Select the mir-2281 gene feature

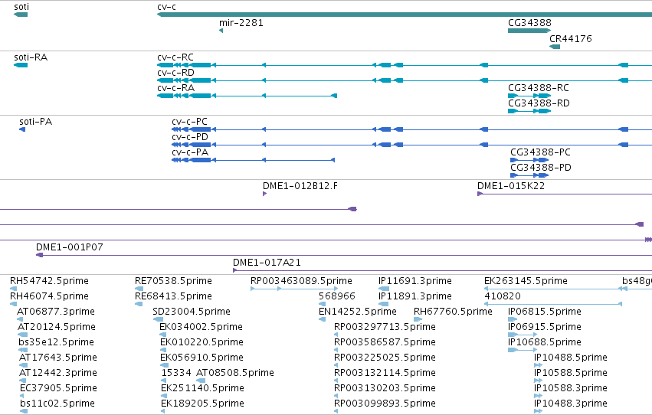pyautogui.click(x=221, y=31)
